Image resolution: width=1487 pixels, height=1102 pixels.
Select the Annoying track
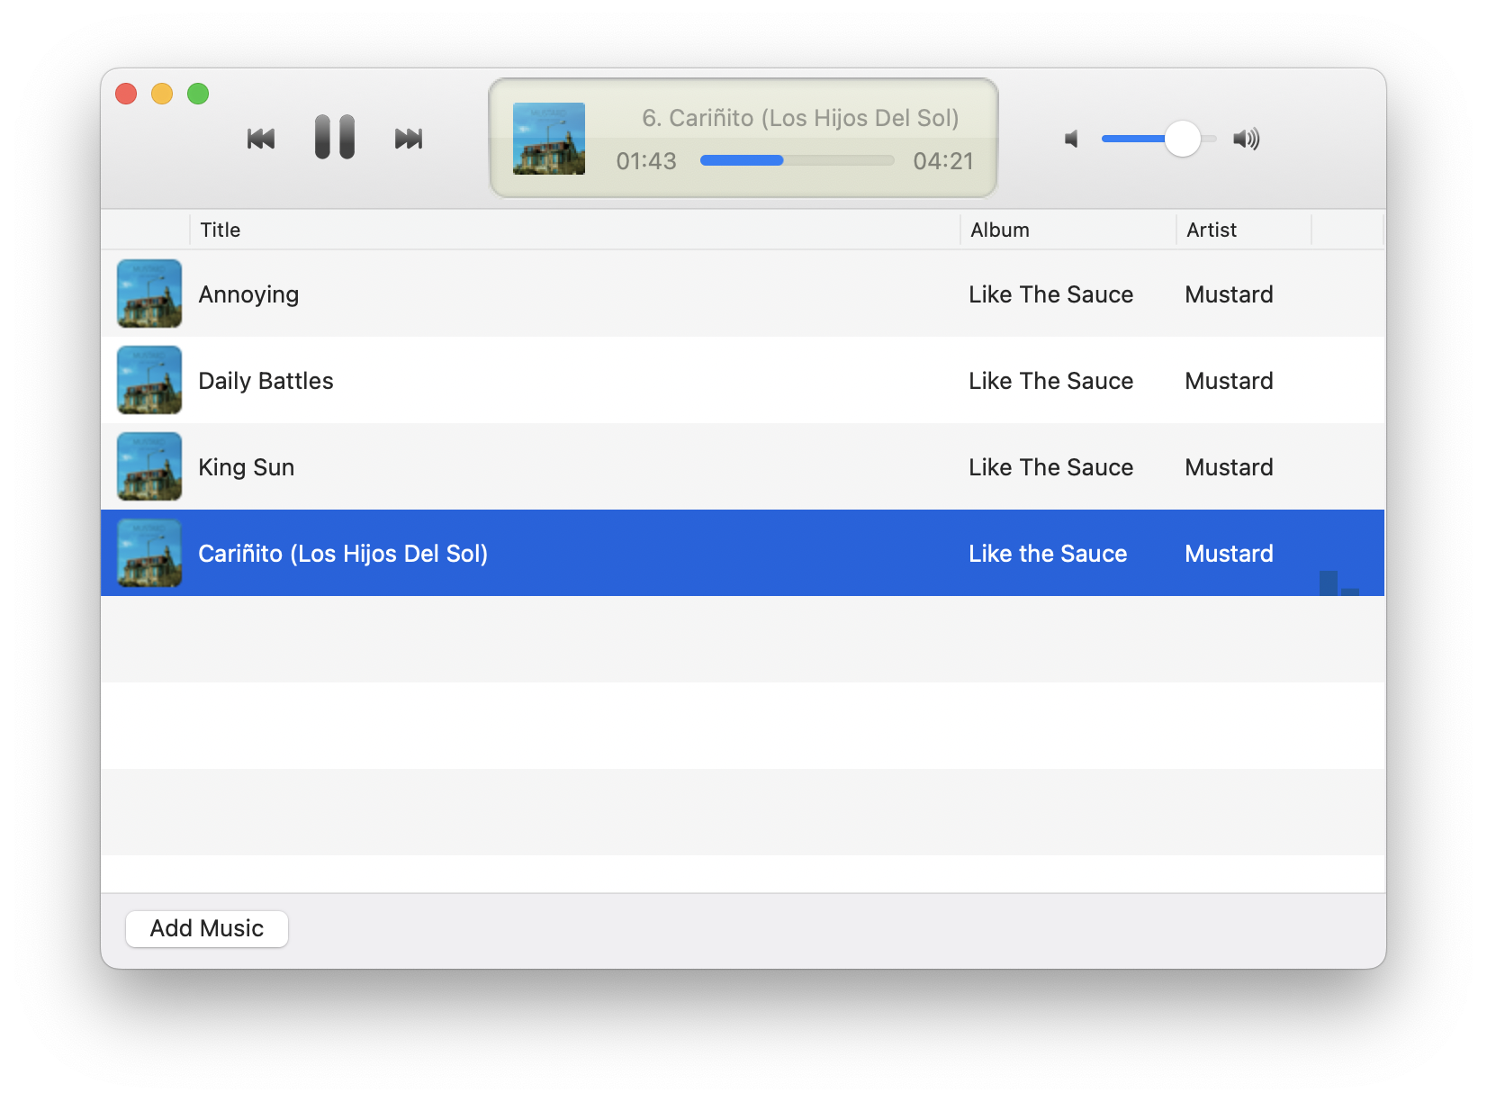(743, 294)
